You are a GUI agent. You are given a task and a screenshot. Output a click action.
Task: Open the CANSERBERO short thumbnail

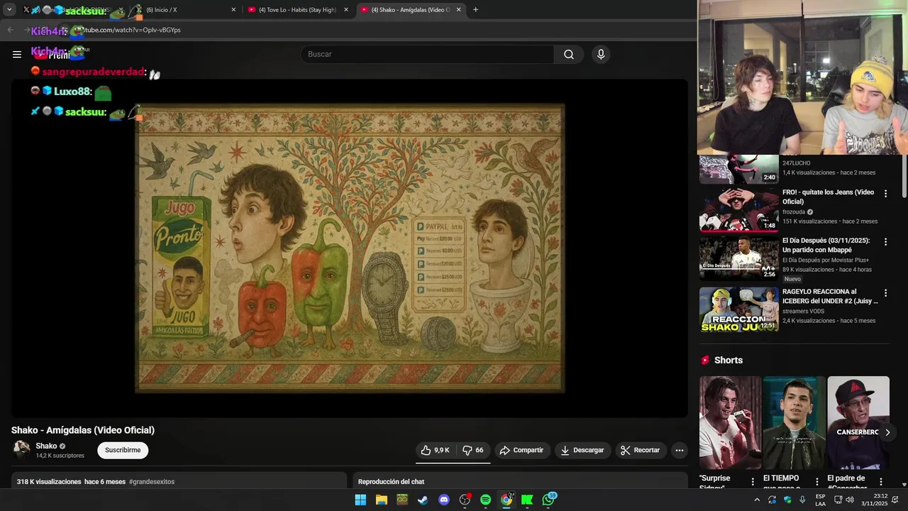(858, 423)
